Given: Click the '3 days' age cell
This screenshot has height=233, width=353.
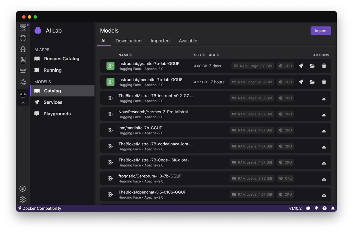Looking at the screenshot, I should (x=215, y=66).
